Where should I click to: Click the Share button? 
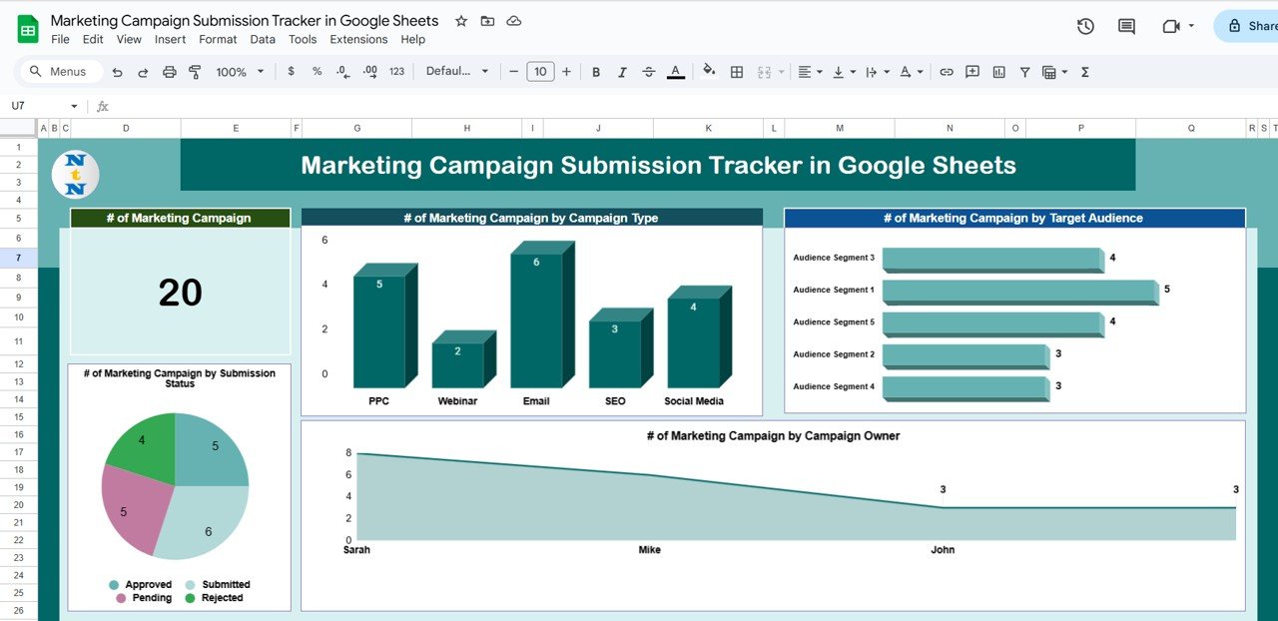click(x=1246, y=26)
